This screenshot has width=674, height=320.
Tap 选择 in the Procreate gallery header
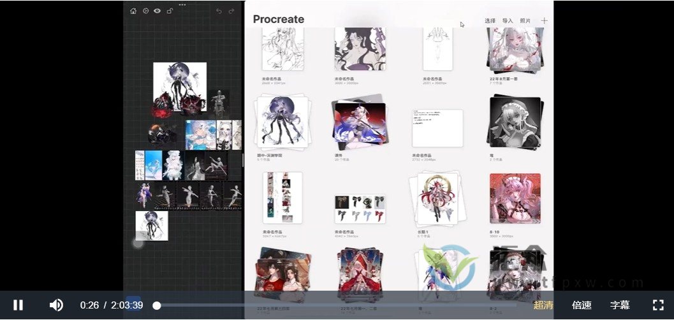tap(490, 20)
